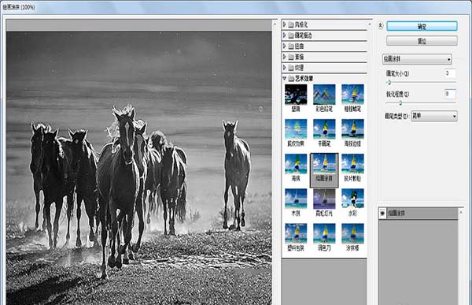Open the 画笔类型 (Brush Type) dropdown

pyautogui.click(x=434, y=116)
